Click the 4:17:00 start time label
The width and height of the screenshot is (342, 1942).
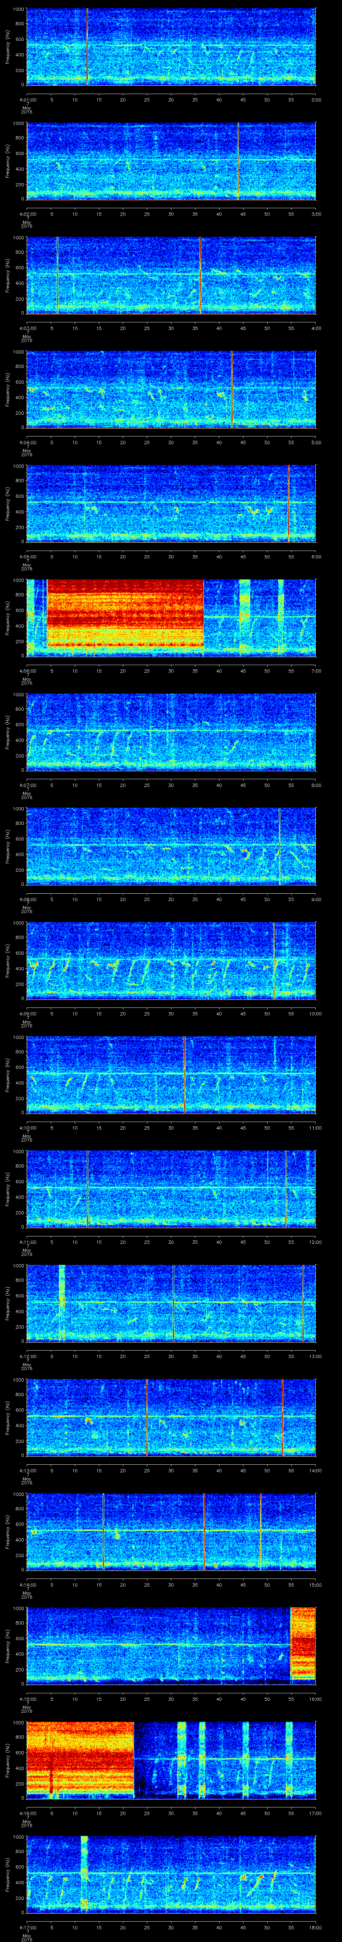click(27, 1927)
